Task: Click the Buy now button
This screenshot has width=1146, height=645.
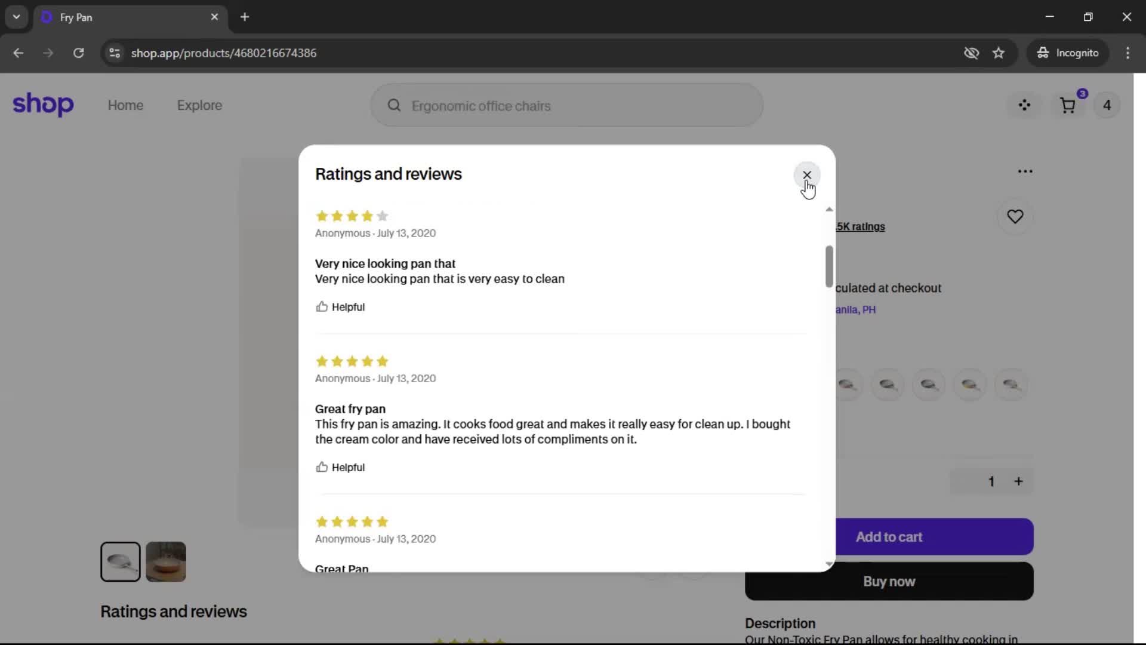Action: click(889, 582)
